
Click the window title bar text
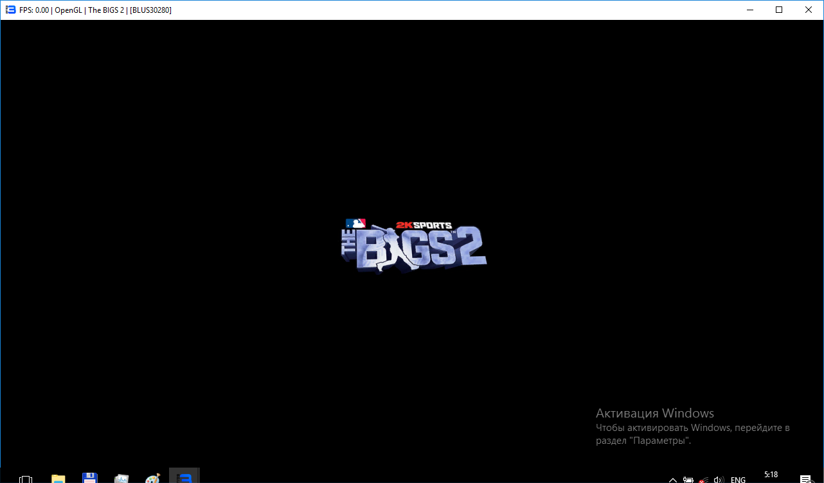pyautogui.click(x=96, y=10)
